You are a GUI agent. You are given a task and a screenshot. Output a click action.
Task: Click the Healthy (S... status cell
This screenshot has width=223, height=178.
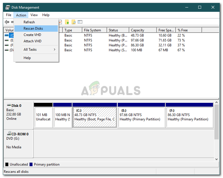[118, 50]
